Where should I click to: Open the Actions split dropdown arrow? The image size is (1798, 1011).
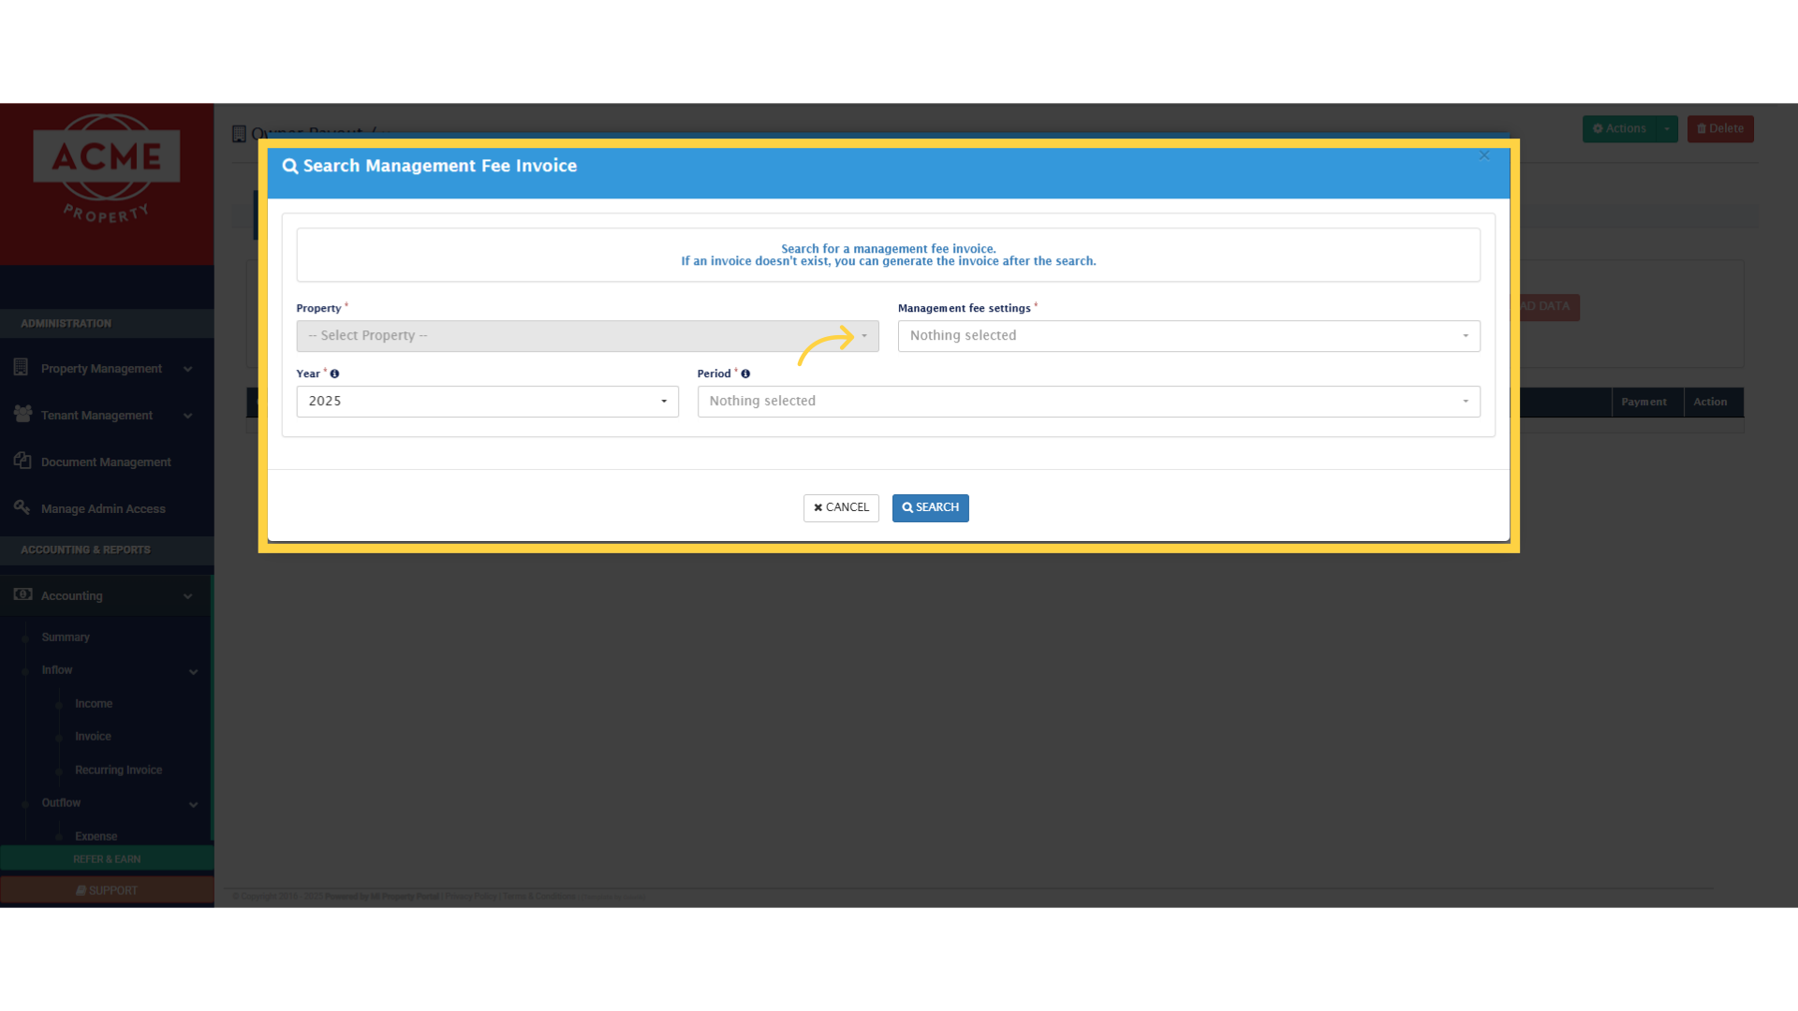[1668, 129]
